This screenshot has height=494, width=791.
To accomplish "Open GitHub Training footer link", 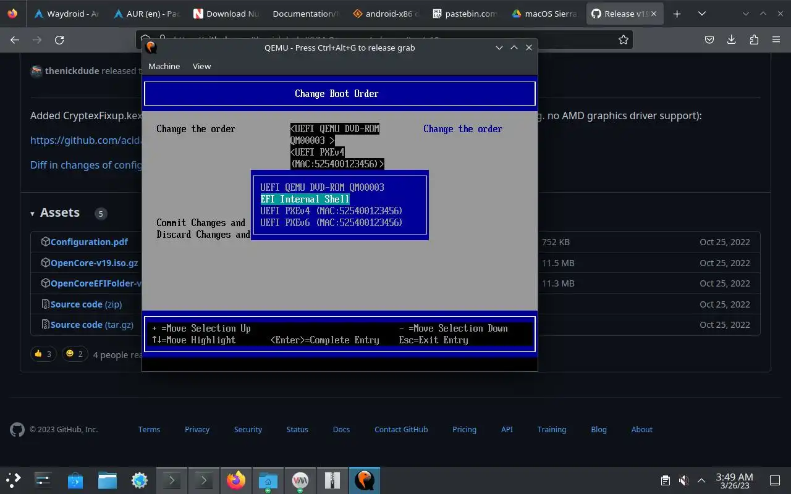I will tap(552, 429).
